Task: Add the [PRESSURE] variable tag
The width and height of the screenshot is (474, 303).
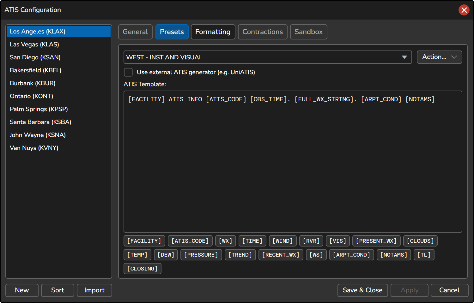Action: (x=201, y=255)
